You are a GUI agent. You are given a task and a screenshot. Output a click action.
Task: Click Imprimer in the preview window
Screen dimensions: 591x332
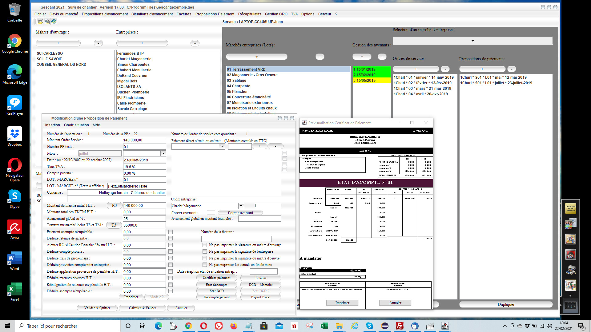[x=342, y=303]
